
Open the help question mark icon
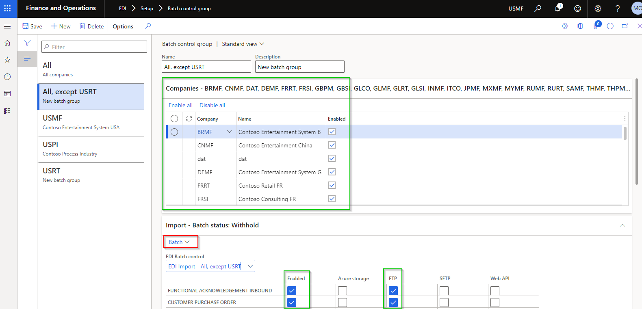[617, 8]
